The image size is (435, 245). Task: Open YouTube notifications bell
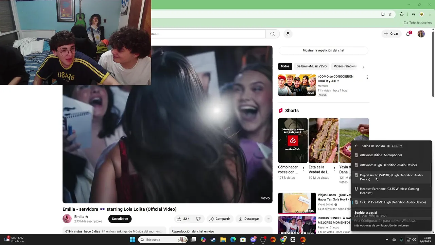tap(408, 34)
